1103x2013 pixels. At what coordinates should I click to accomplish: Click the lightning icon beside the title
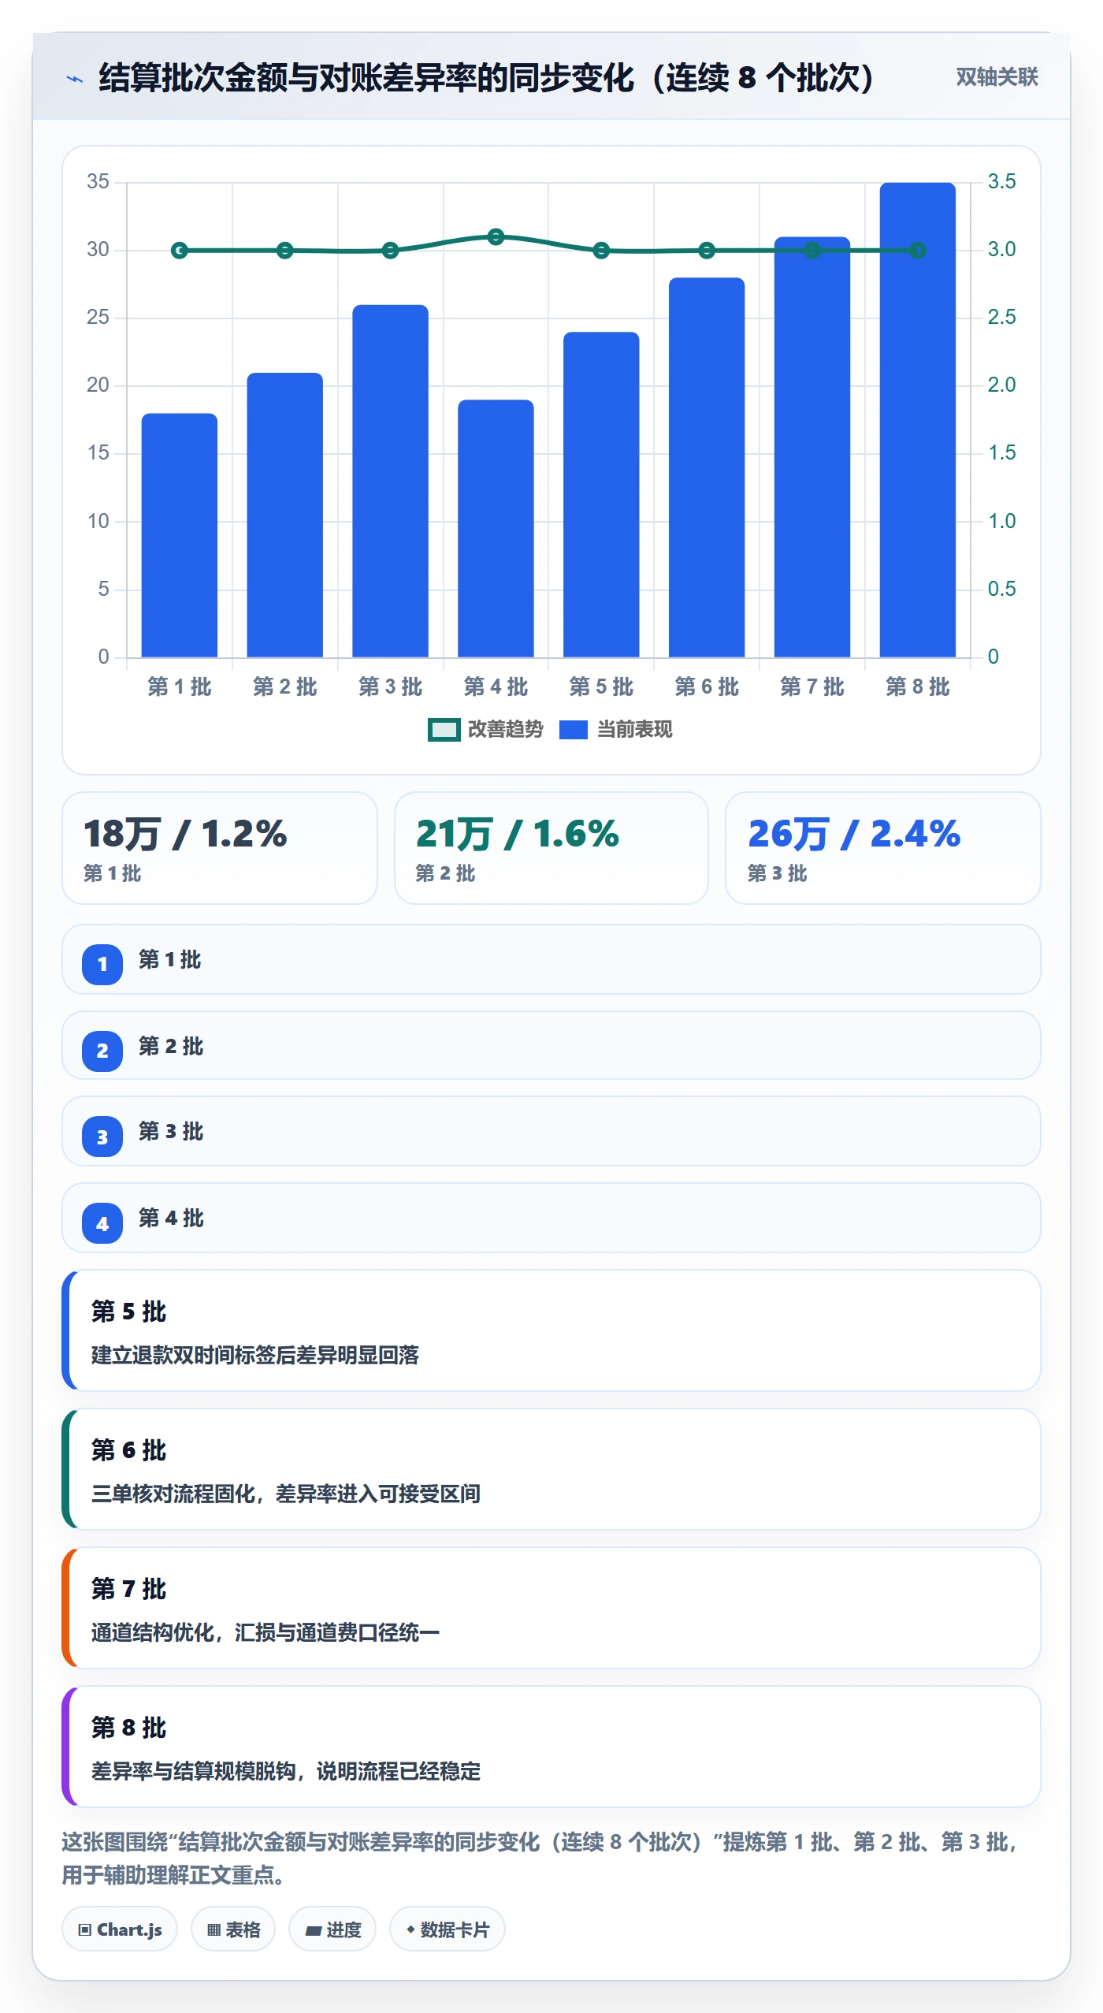(75, 79)
